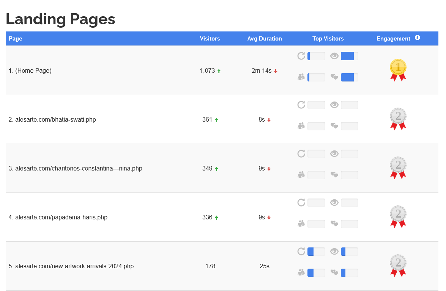Click page-views bar in new-artwork-arrivals row
The width and height of the screenshot is (446, 291).
tap(349, 251)
